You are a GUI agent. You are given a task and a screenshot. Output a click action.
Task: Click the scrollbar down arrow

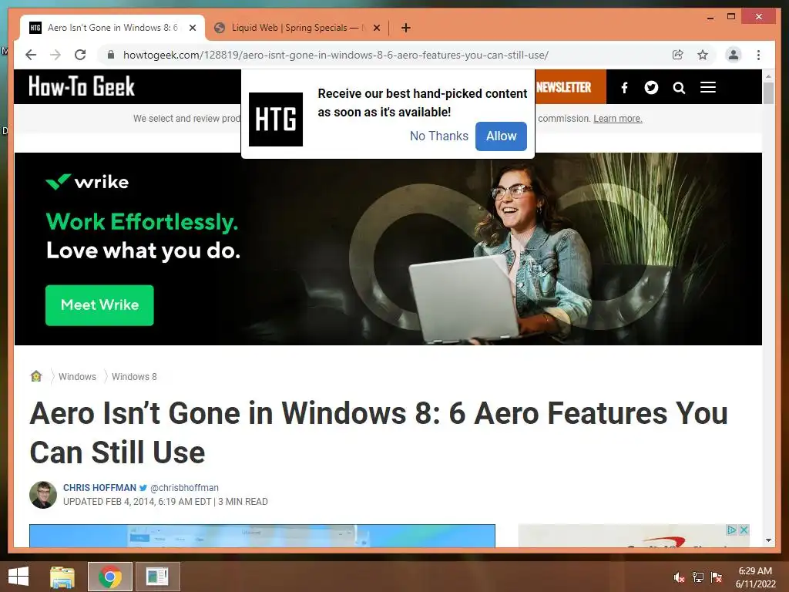coord(768,540)
